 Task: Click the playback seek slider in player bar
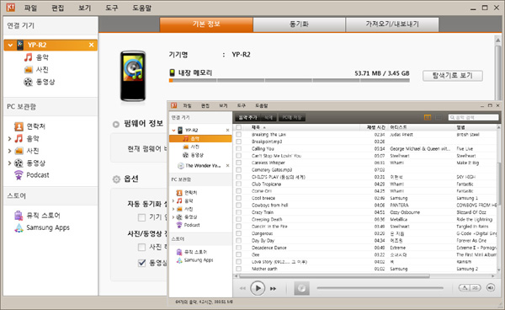click(380, 288)
